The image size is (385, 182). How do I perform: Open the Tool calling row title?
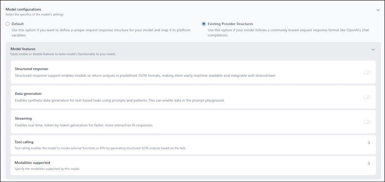tap(24, 142)
